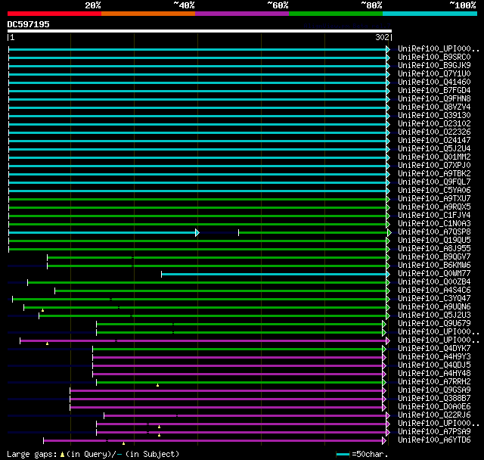This screenshot has width=484, height=460.
Task: Select the UniRef100_Q22RJ6 label
Action: [x=434, y=415]
